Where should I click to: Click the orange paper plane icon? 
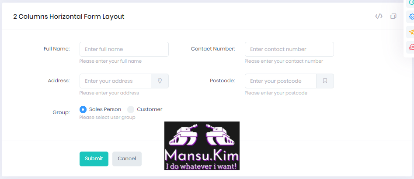[411, 32]
